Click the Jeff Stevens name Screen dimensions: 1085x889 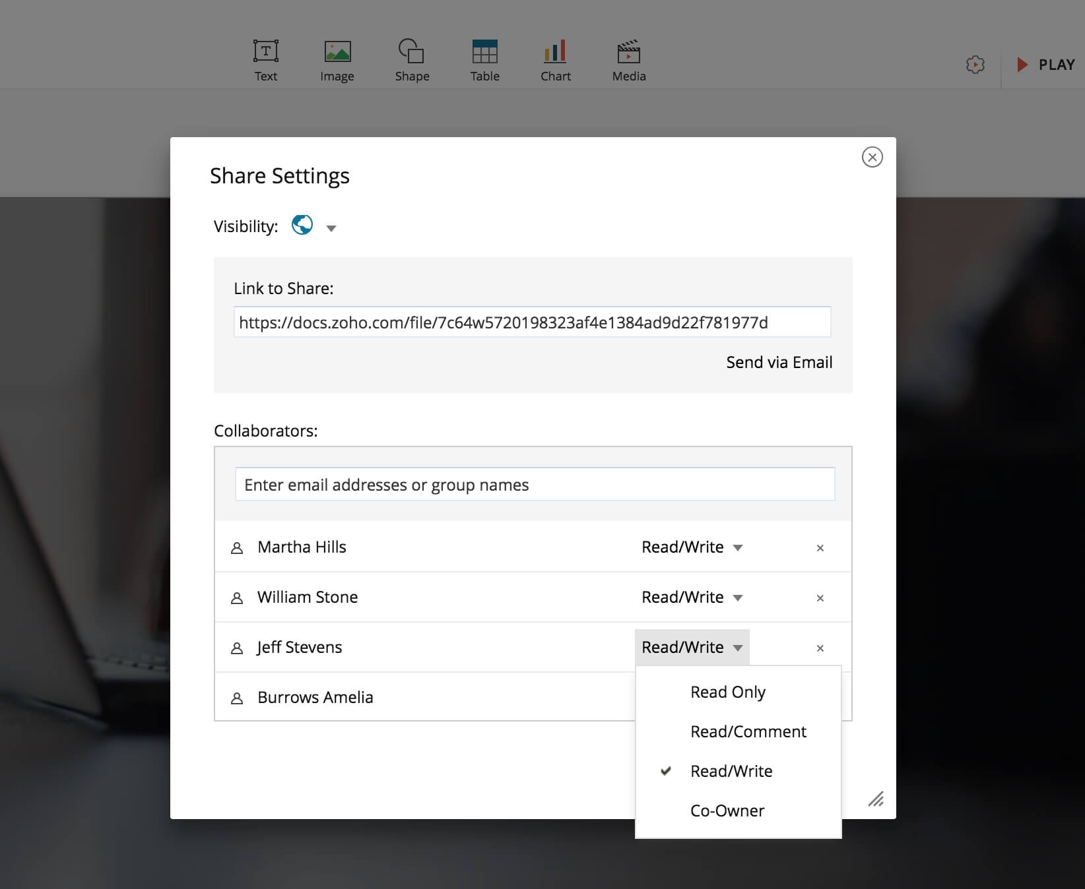[x=300, y=647]
